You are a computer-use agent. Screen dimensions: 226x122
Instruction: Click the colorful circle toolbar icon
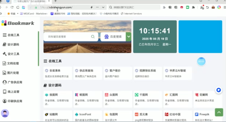pyautogui.click(x=219, y=7)
